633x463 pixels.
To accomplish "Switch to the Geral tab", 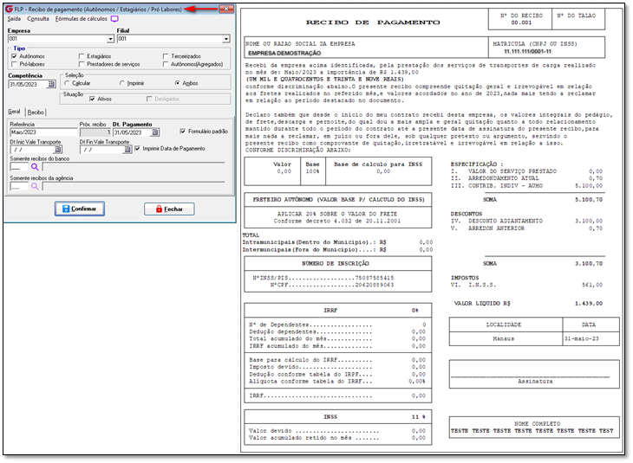I will (x=14, y=112).
